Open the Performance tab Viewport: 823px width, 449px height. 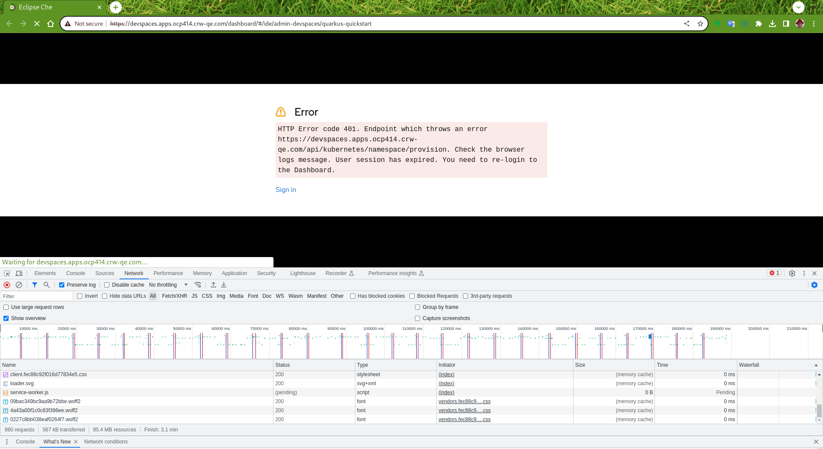(x=168, y=273)
